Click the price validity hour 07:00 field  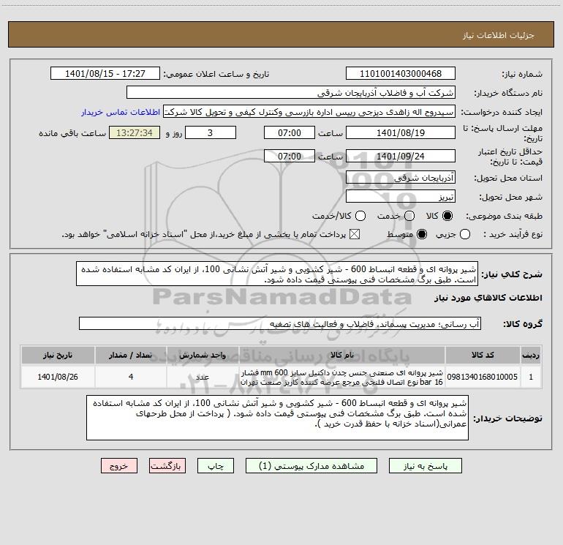[x=290, y=156]
